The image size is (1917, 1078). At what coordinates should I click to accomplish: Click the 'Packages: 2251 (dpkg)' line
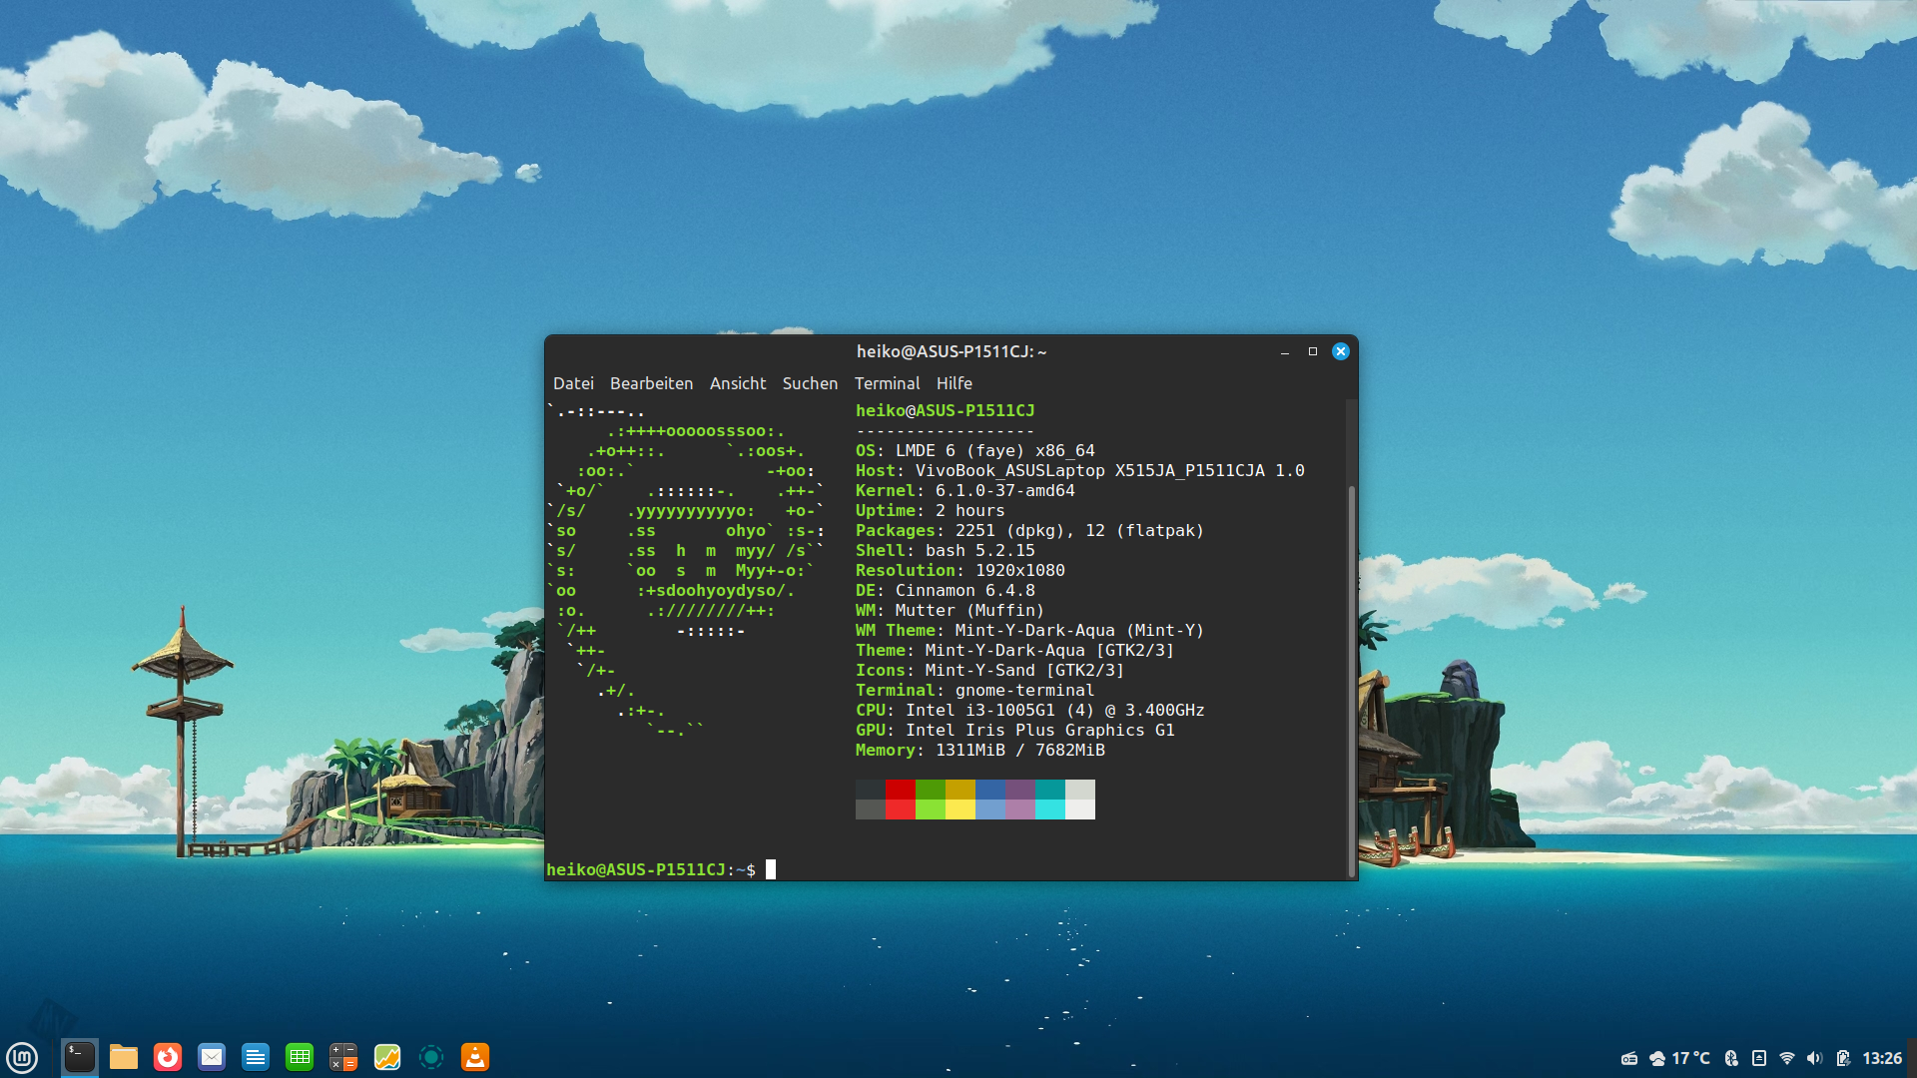[1029, 530]
